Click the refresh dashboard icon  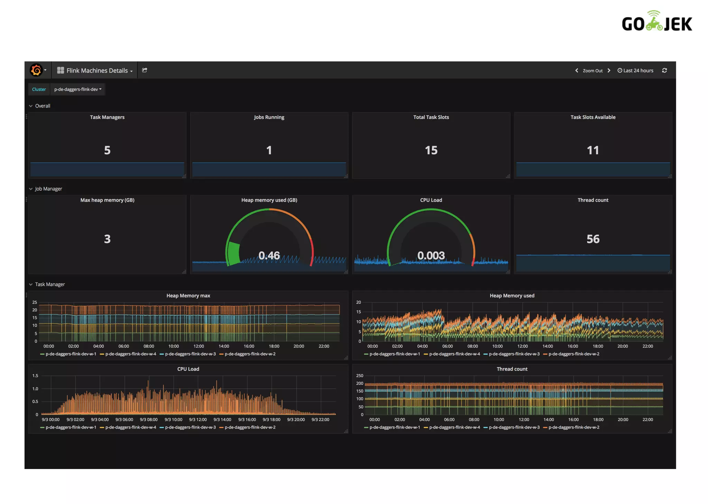click(x=664, y=71)
